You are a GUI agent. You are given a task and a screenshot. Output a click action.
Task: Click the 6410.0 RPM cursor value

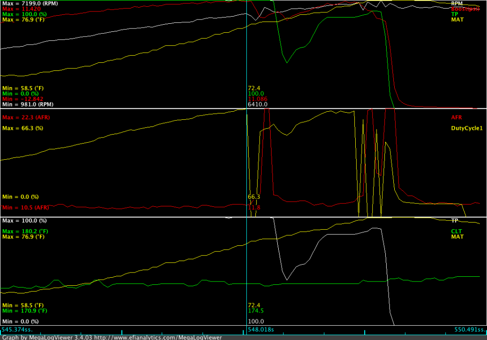257,104
